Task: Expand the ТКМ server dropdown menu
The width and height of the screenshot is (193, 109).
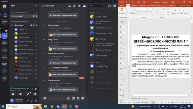Action: point(36,6)
